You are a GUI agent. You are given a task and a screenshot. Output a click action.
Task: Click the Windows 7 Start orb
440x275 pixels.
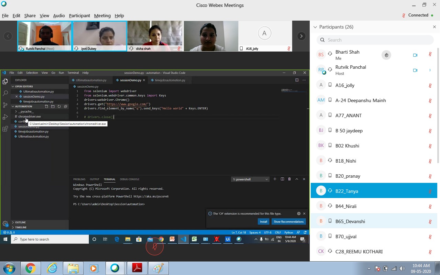pos(9,268)
